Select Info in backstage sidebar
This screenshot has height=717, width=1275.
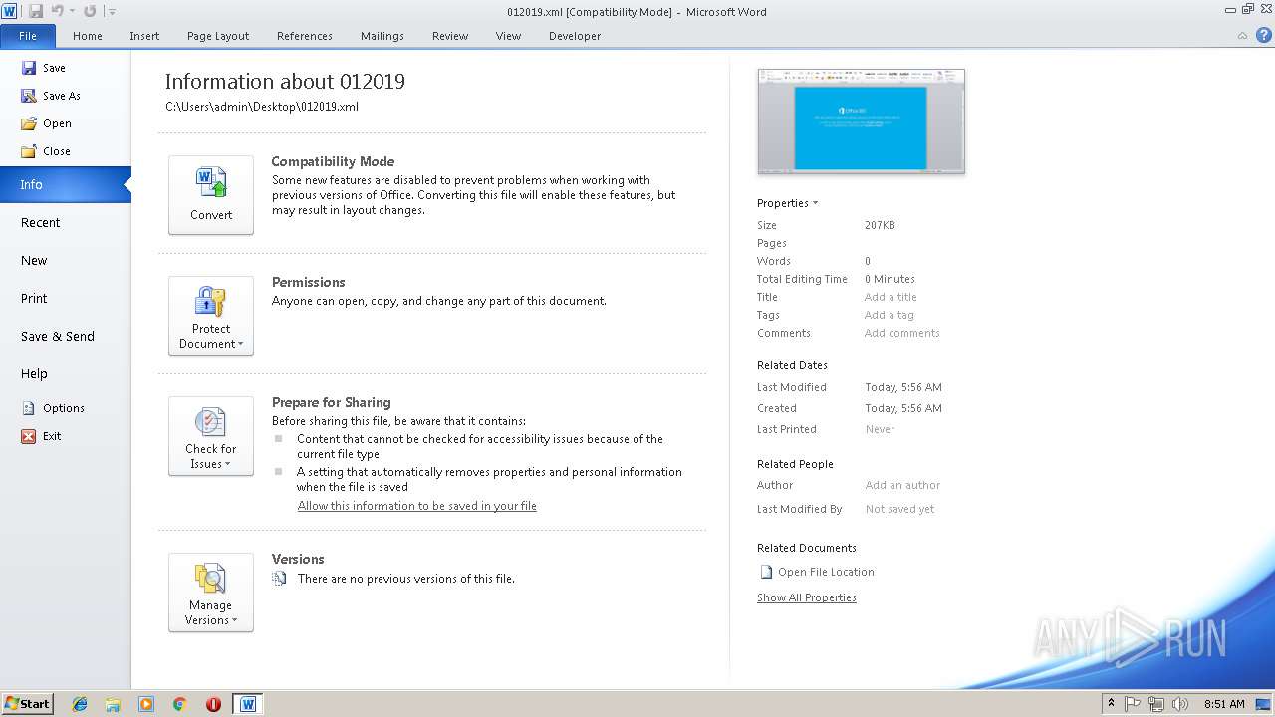pos(66,185)
